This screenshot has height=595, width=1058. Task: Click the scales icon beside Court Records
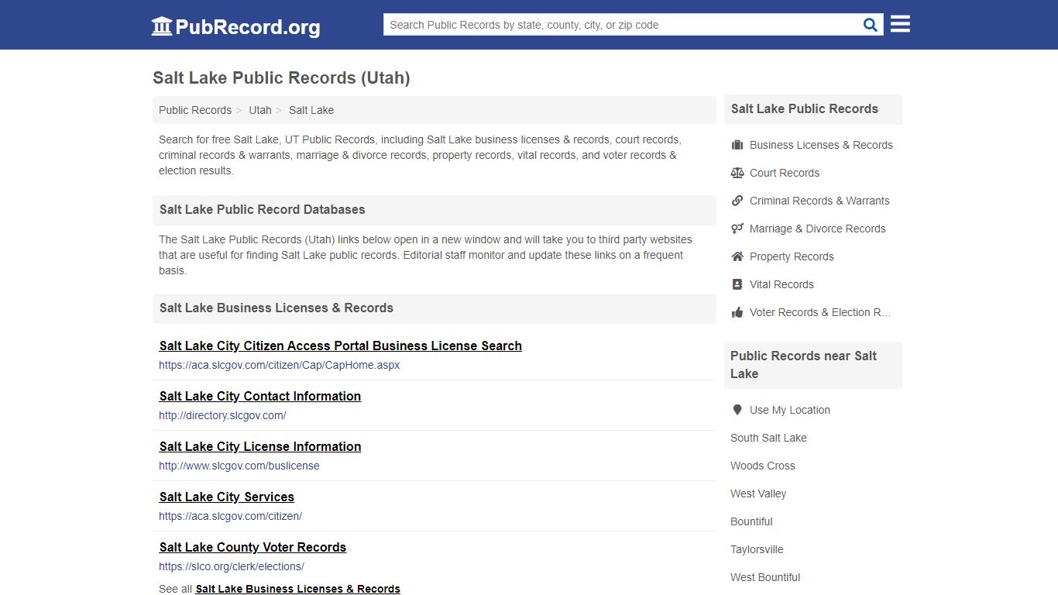tap(737, 173)
